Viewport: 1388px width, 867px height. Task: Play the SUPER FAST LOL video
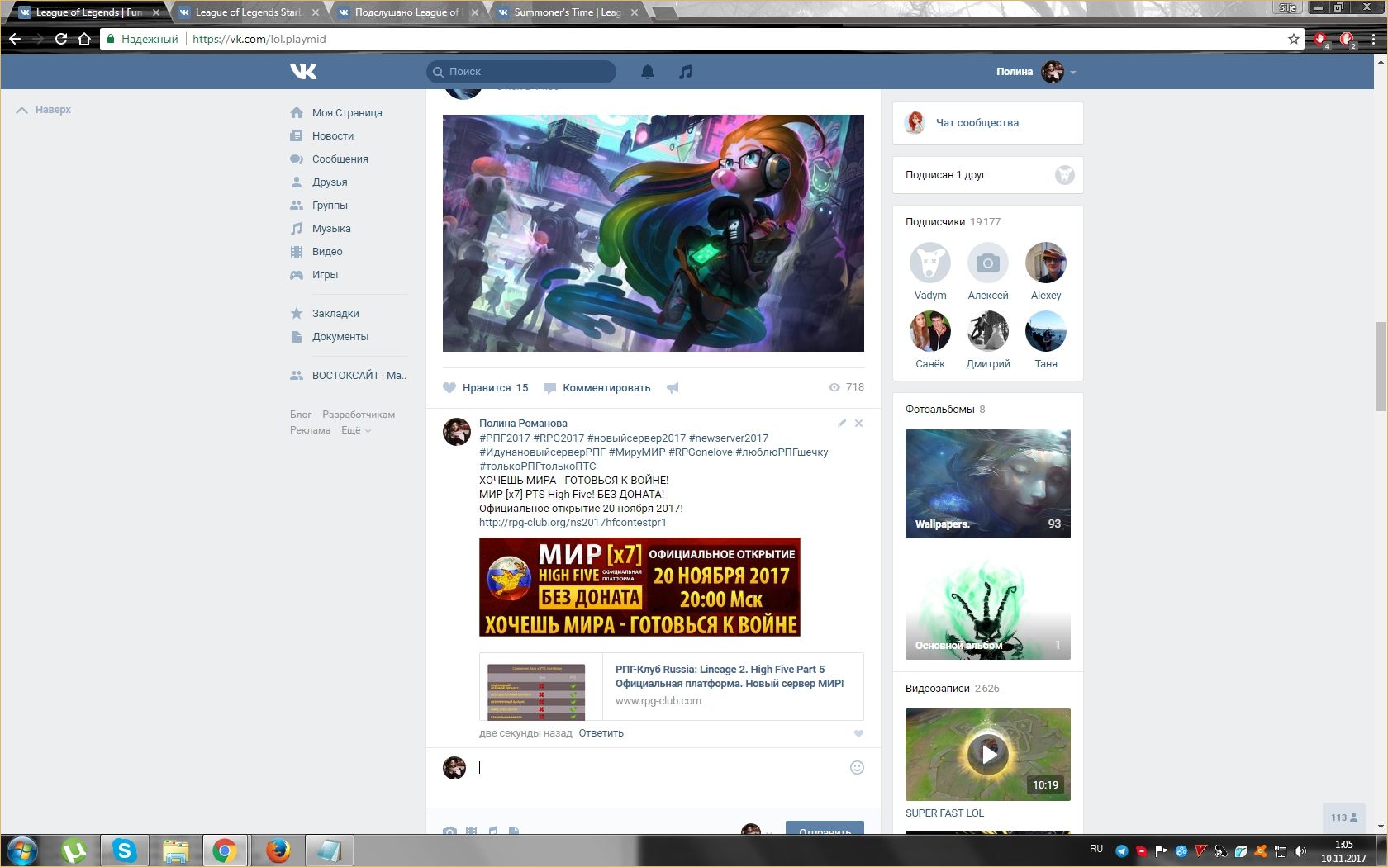[x=988, y=754]
